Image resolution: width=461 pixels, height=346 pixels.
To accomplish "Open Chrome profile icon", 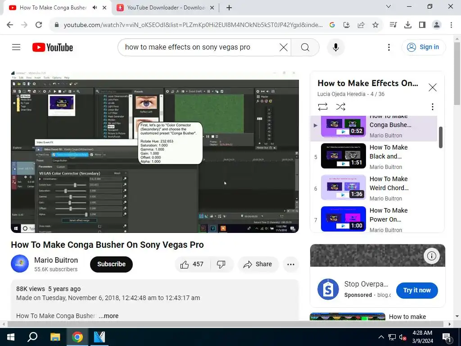I will pos(437,25).
